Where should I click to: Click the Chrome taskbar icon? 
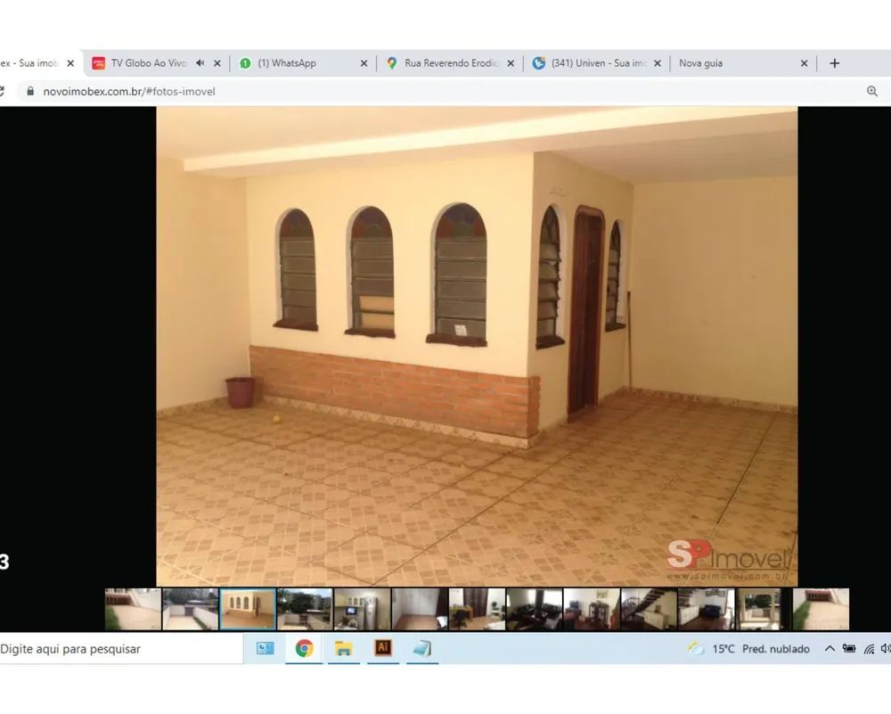(304, 649)
